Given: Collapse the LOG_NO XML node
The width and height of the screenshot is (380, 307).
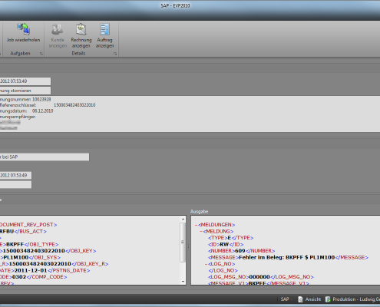Looking at the screenshot, I should 206,264.
